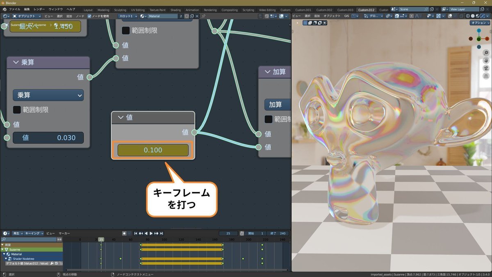492x277 pixels.
Task: Toggle preview range clock icon in timeline
Action: coord(242,233)
